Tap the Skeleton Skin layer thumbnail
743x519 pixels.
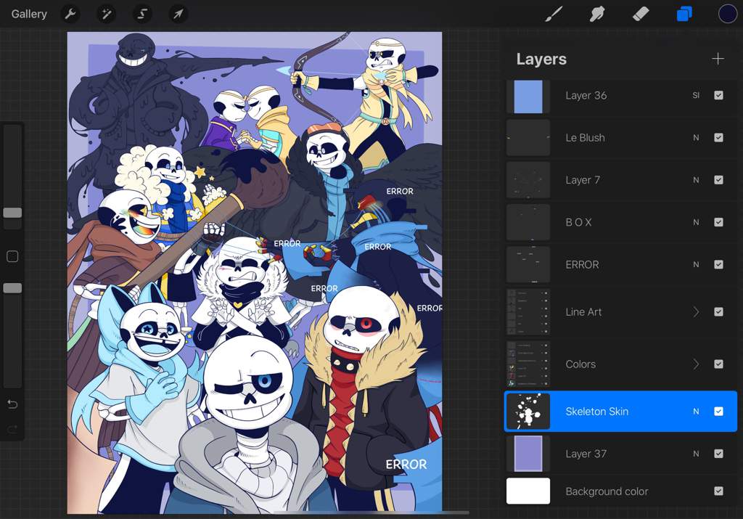pos(528,412)
